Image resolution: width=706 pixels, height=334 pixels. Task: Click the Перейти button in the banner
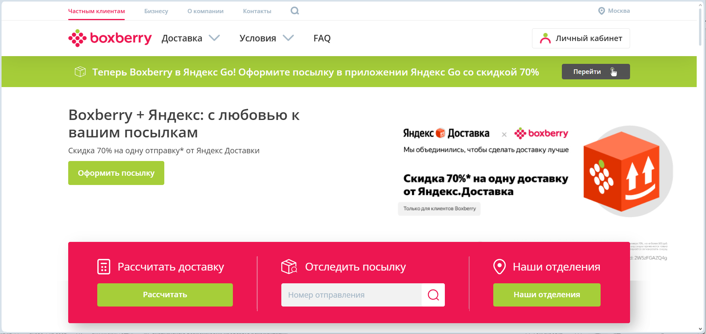(x=596, y=72)
